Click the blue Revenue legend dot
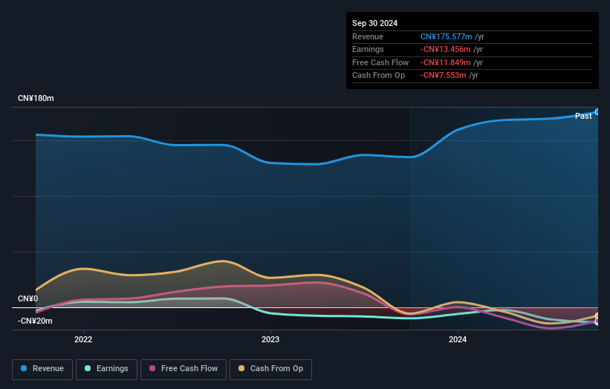The width and height of the screenshot is (610, 389). (x=24, y=368)
